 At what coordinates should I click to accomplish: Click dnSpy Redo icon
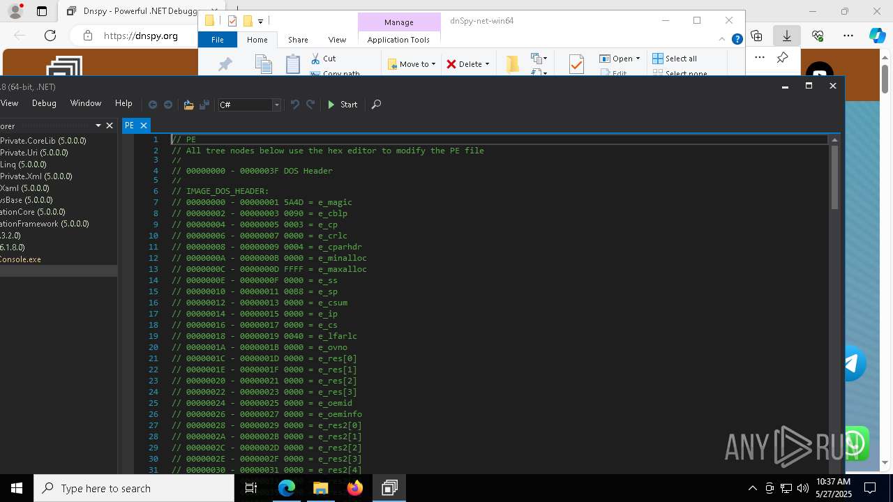[x=311, y=105]
